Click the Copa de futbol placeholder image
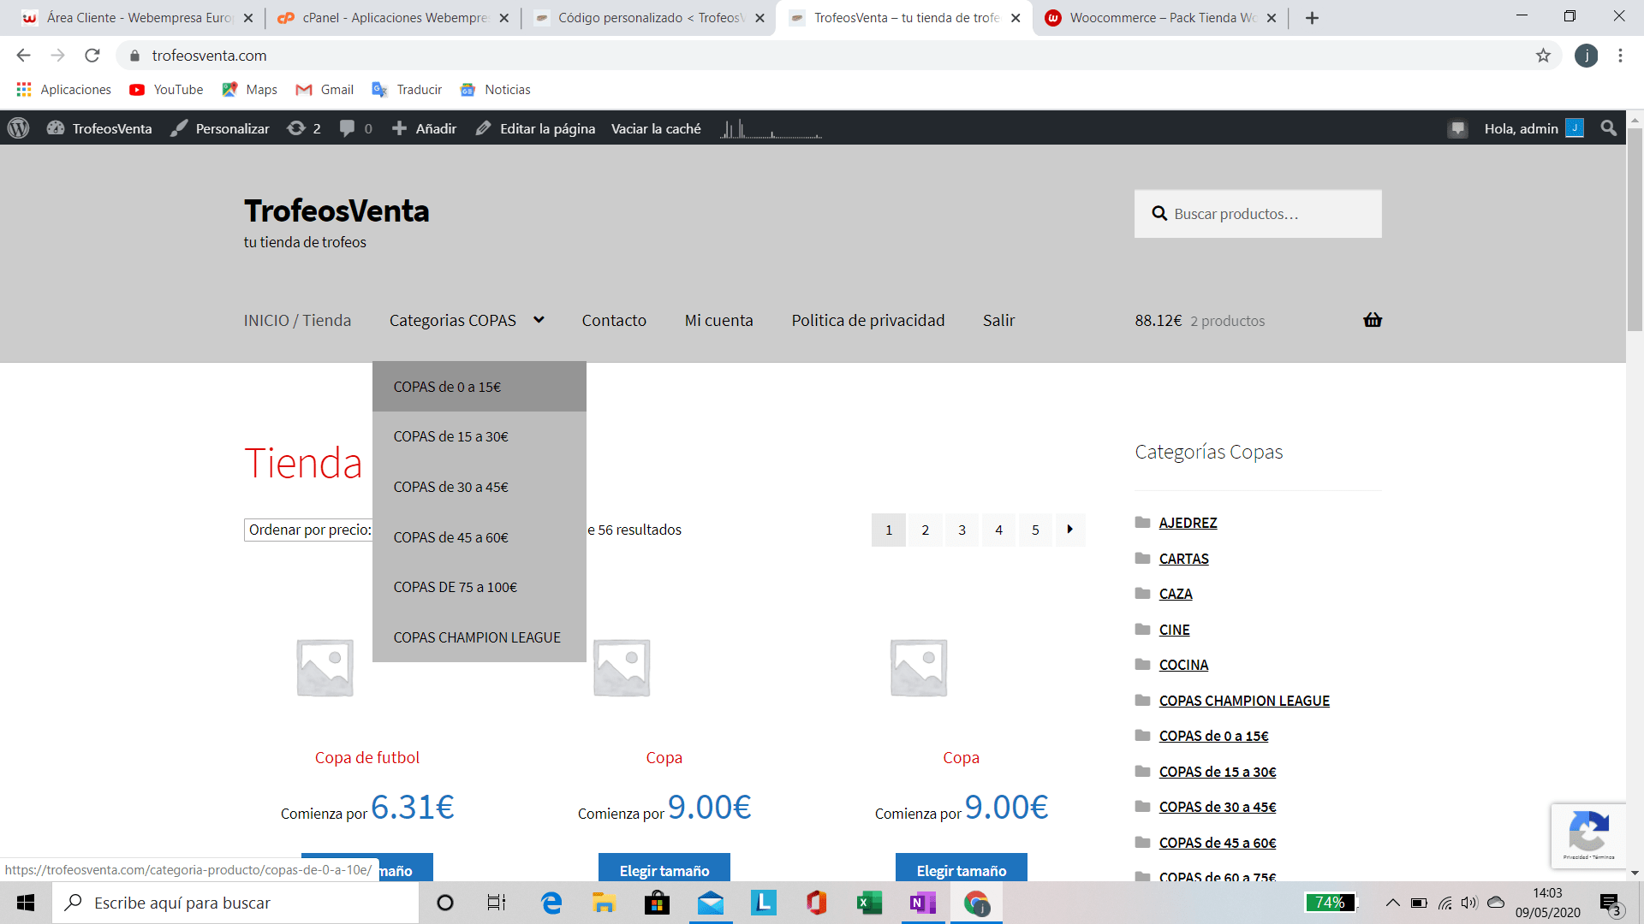 coord(325,667)
